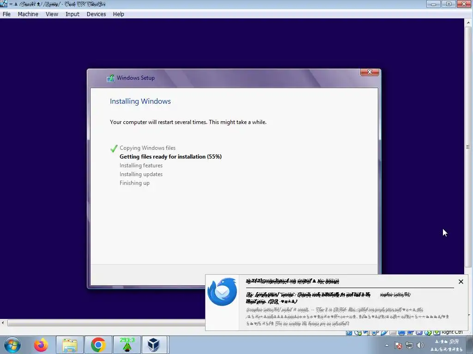This screenshot has width=473, height=354.
Task: Open the Windows Start orb
Action: click(12, 345)
